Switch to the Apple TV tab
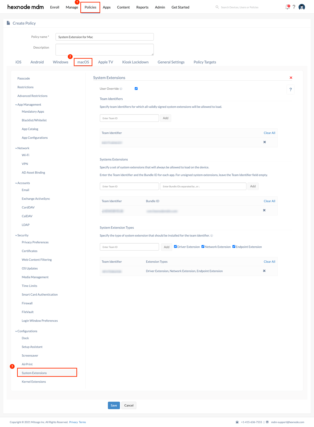This screenshot has height=427, width=314. pos(105,62)
